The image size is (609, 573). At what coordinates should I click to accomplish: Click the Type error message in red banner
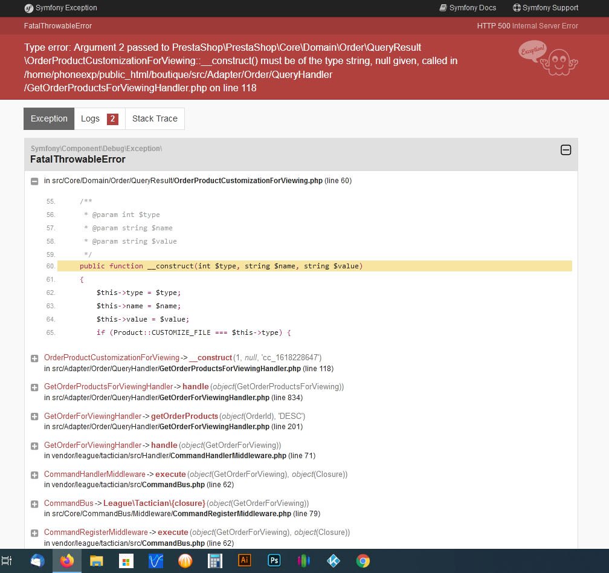click(241, 68)
